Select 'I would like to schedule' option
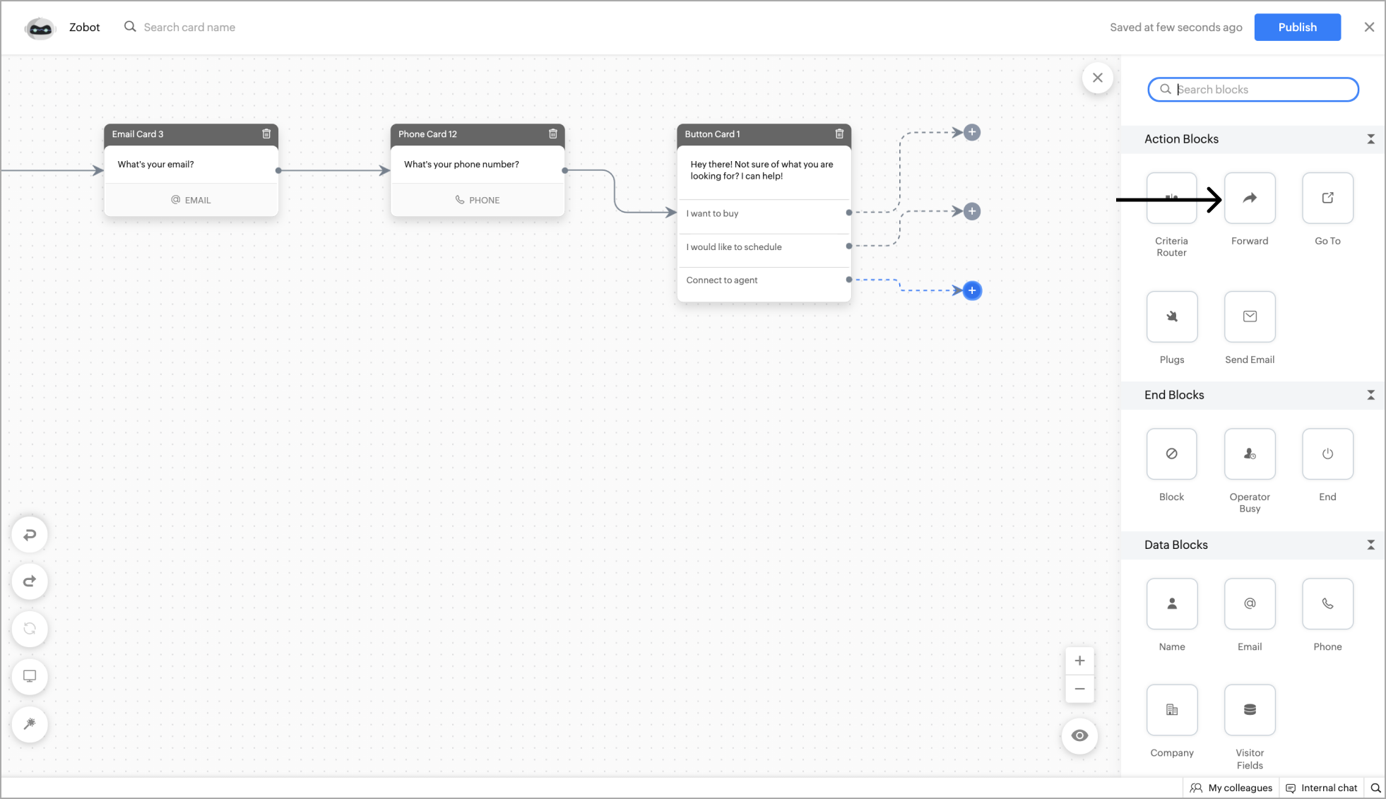This screenshot has height=799, width=1386. click(x=764, y=247)
